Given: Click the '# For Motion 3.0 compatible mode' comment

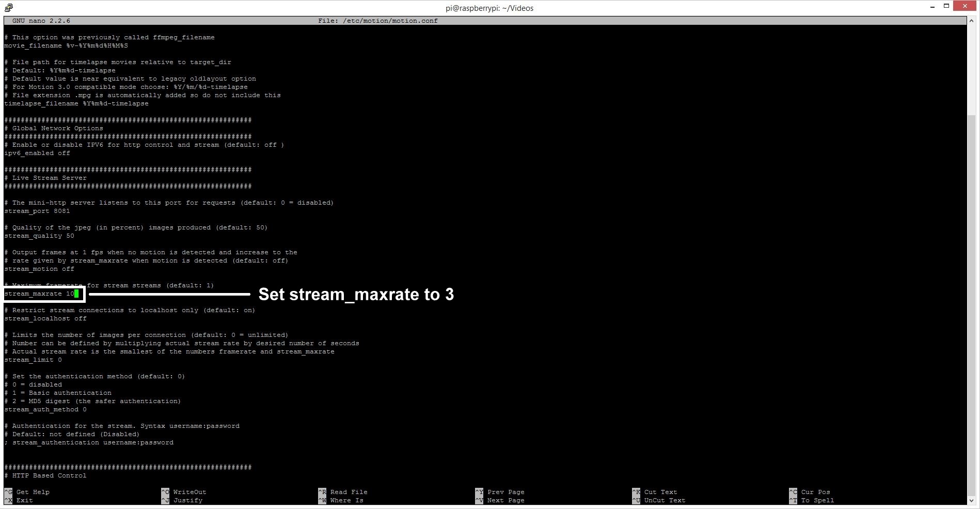Looking at the screenshot, I should coord(126,87).
